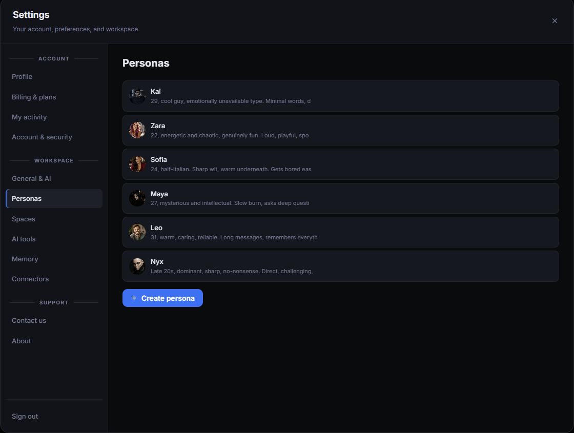Screen dimensions: 574x433
Task: Open the Spaces section
Action: [54, 219]
